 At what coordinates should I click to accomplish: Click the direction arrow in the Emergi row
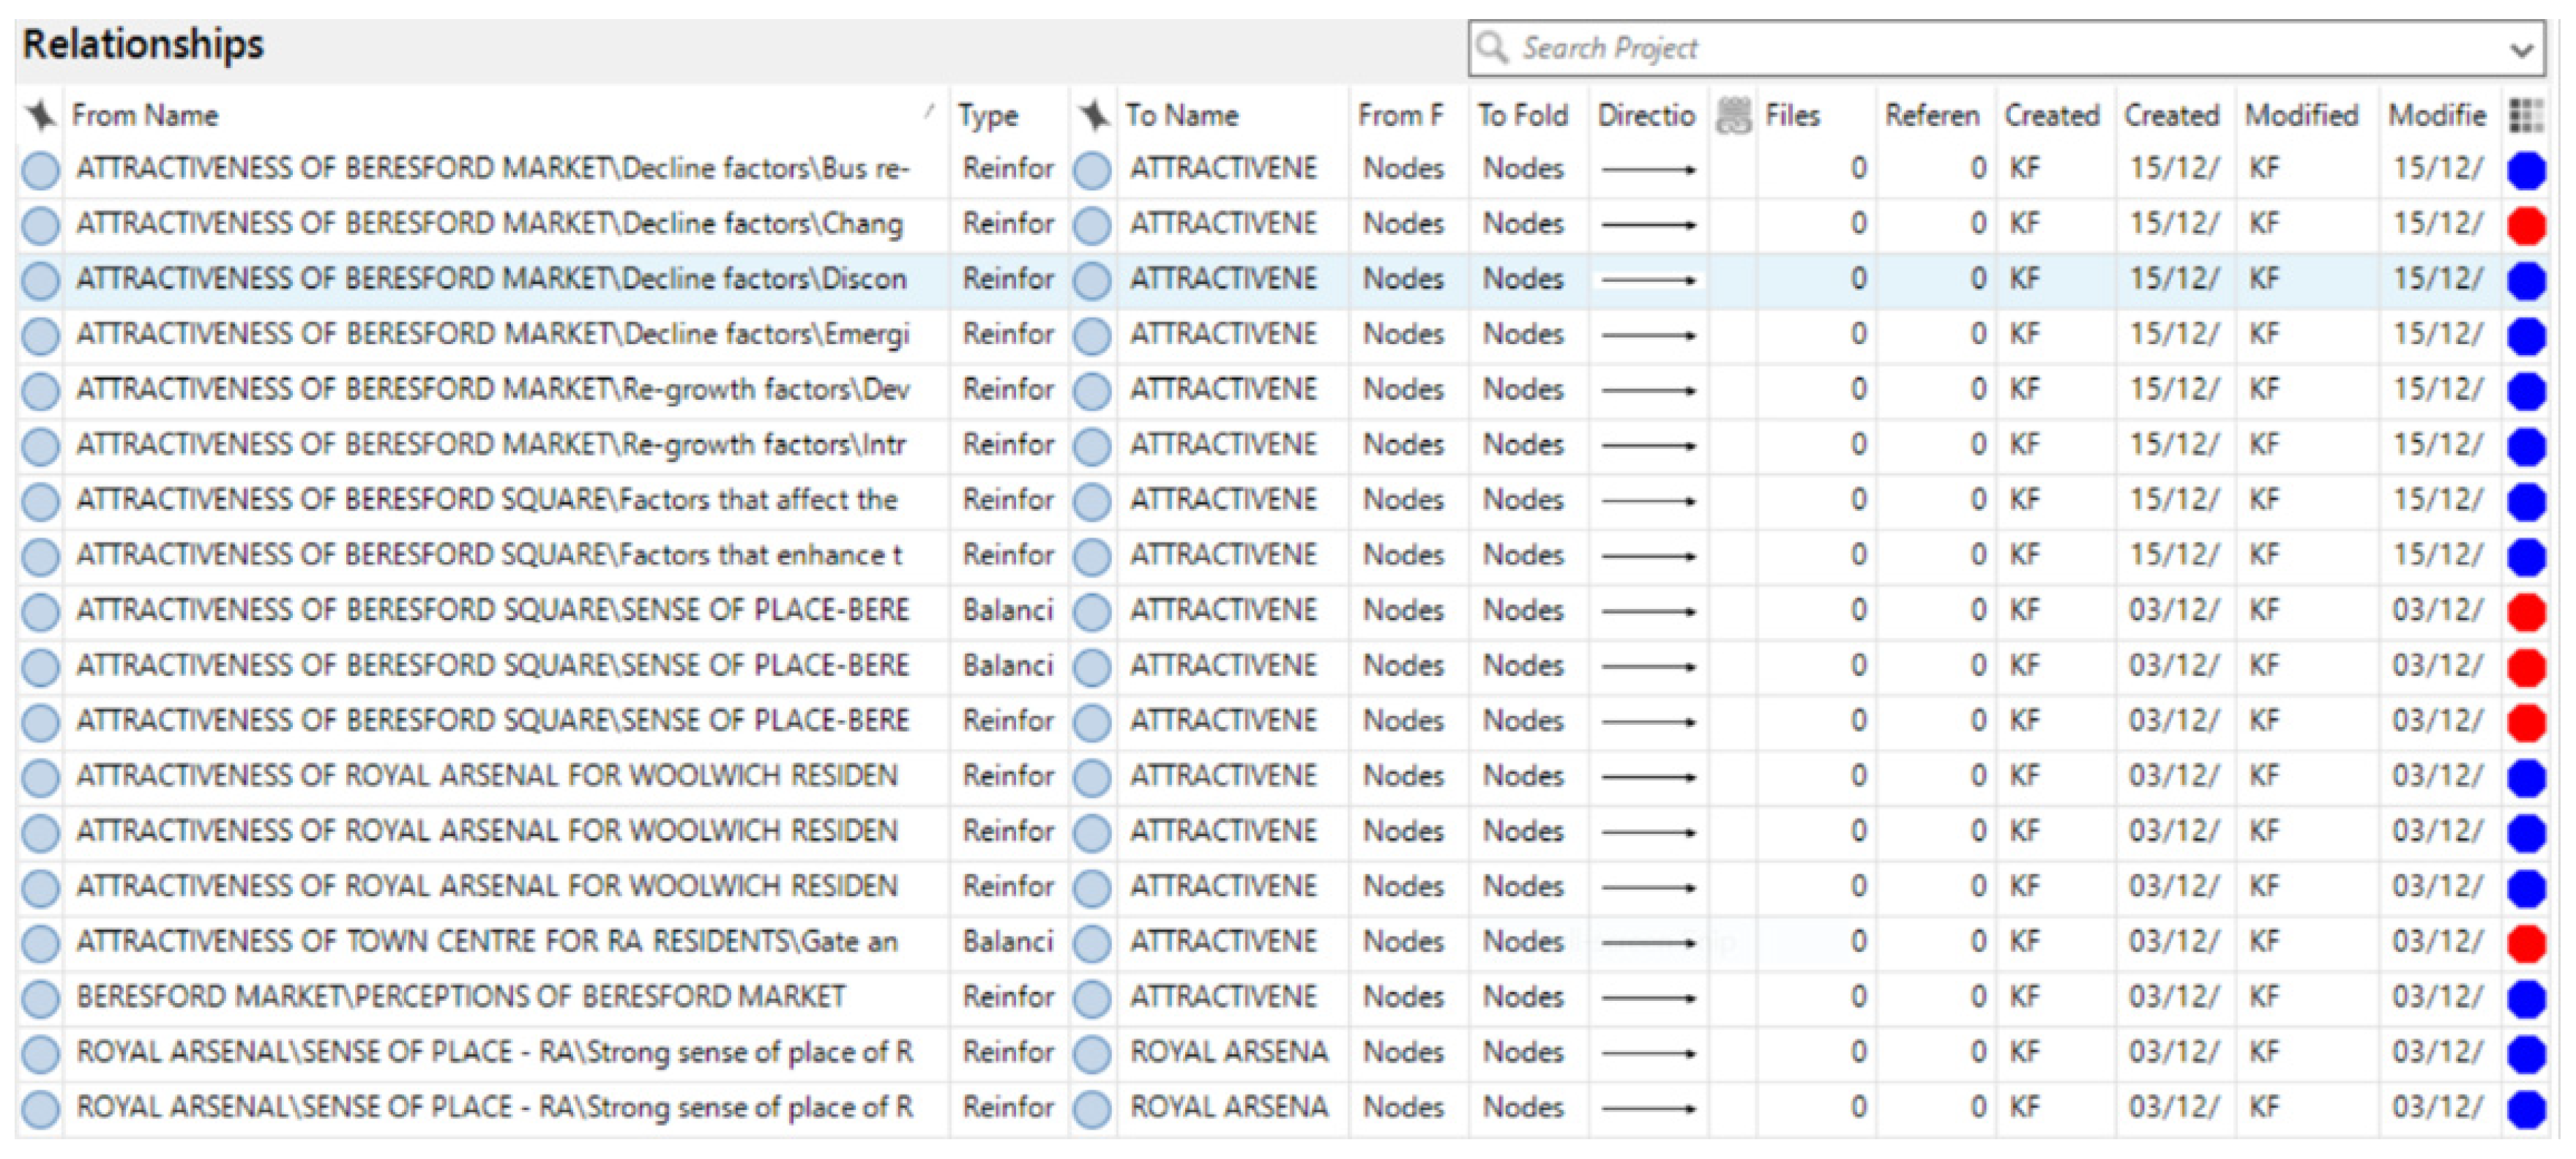(1648, 335)
